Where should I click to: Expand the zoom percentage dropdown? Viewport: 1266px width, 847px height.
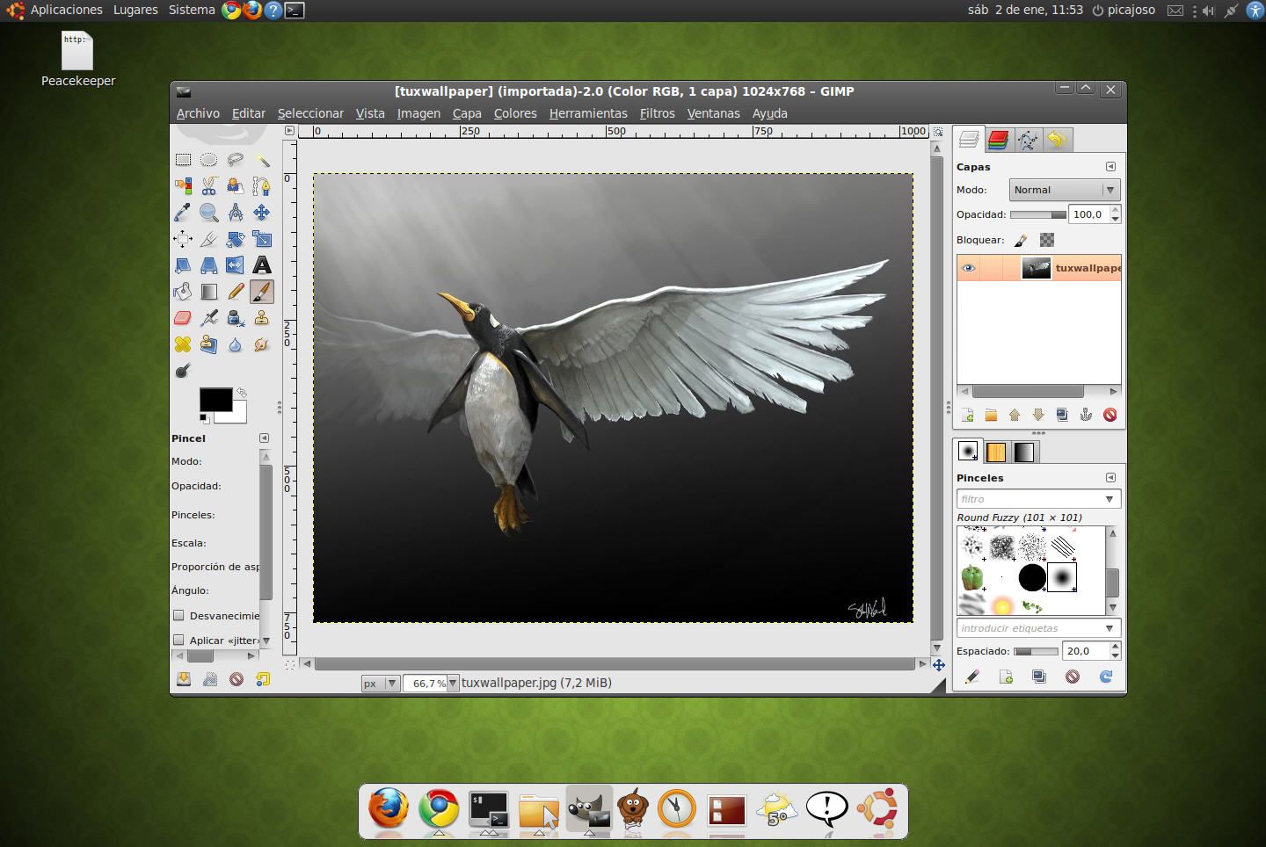(453, 683)
